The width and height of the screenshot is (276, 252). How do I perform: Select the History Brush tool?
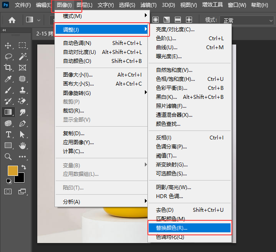[x=8, y=101]
